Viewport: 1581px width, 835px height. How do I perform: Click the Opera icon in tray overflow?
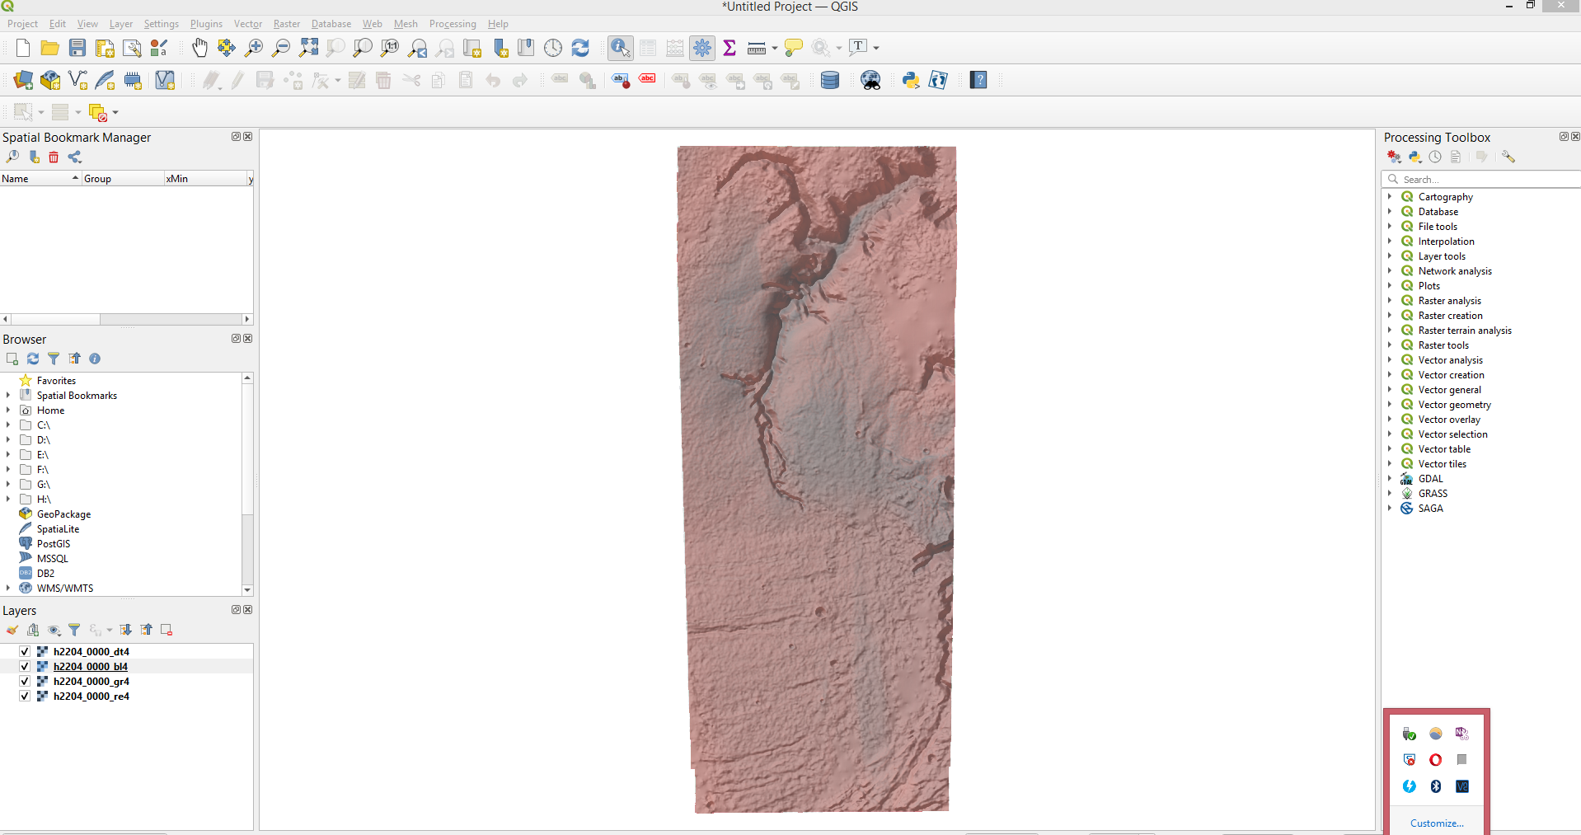tap(1436, 760)
